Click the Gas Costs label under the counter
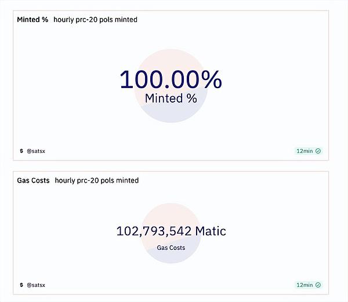 [x=171, y=248]
